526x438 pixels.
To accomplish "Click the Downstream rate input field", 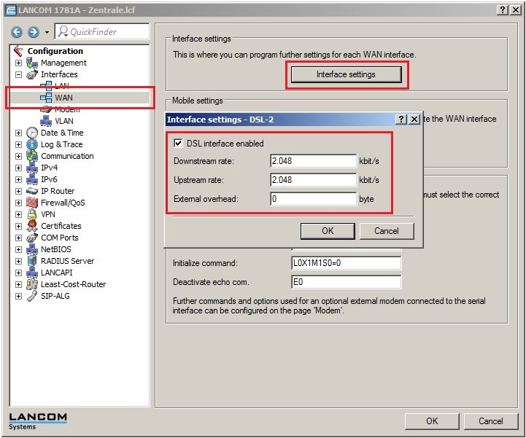I will pos(312,161).
